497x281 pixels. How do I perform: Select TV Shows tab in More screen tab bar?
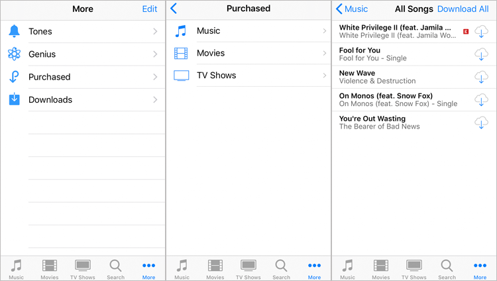(x=83, y=270)
